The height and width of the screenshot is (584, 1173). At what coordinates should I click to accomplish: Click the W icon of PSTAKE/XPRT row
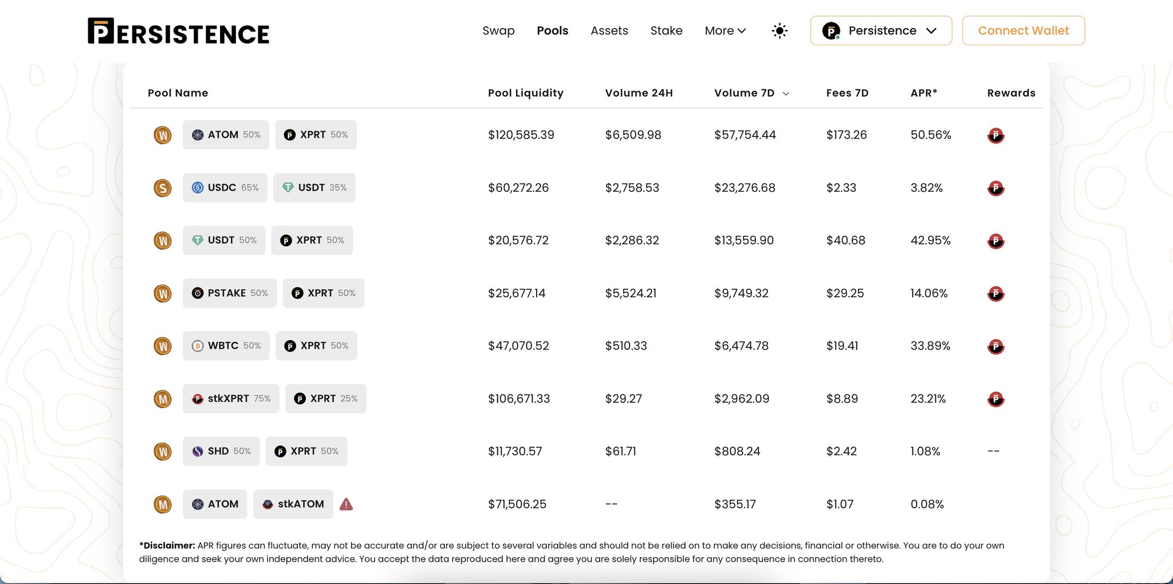(163, 293)
